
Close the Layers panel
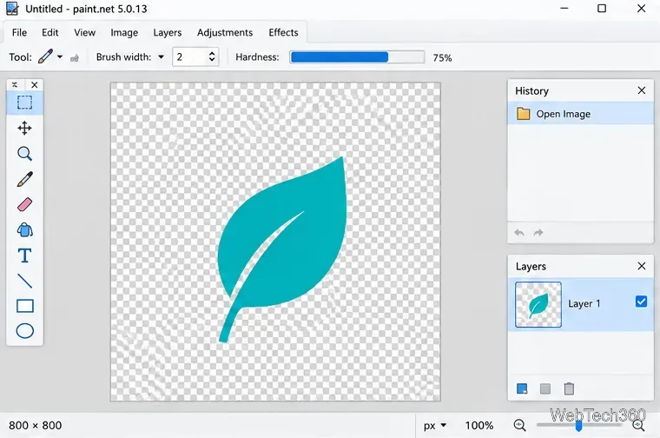(642, 266)
